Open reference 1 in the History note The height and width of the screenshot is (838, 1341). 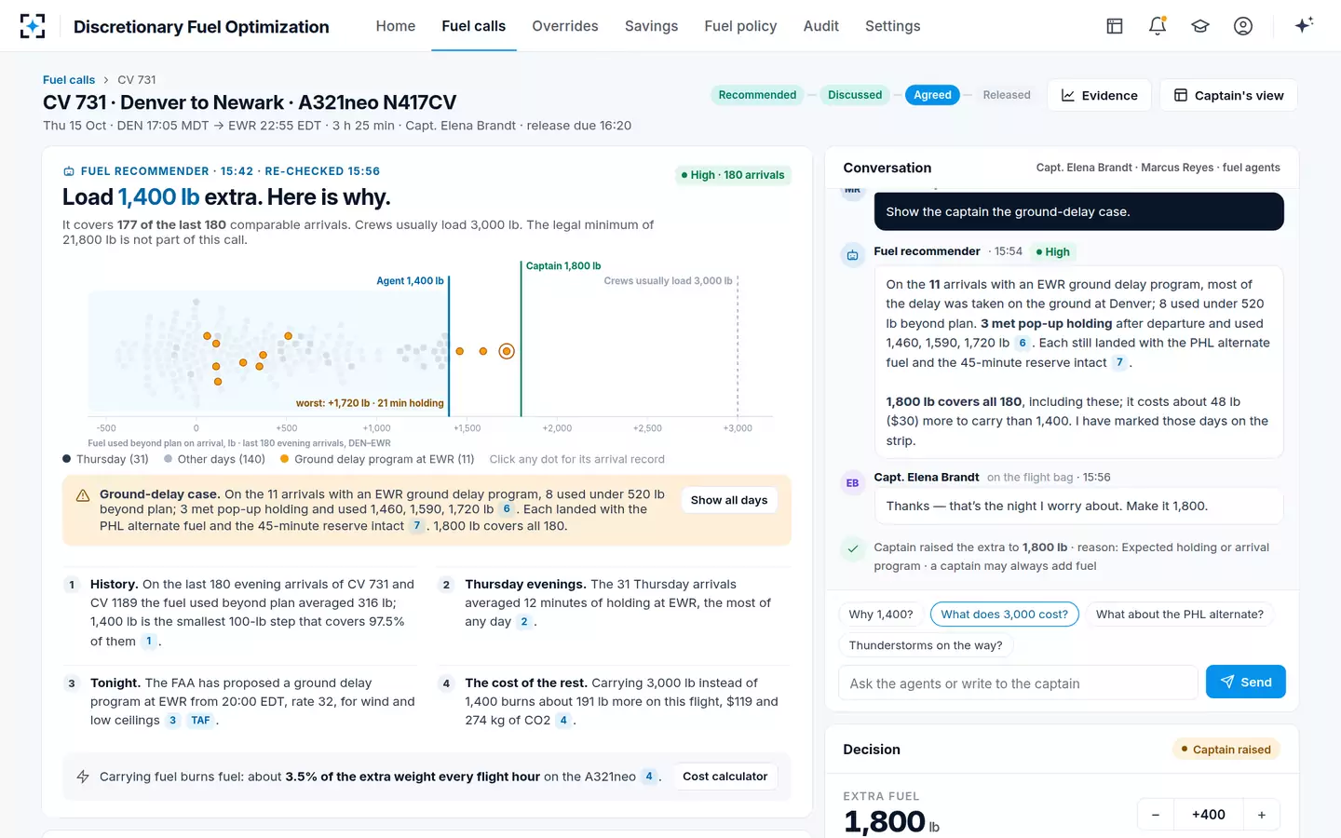(x=149, y=642)
